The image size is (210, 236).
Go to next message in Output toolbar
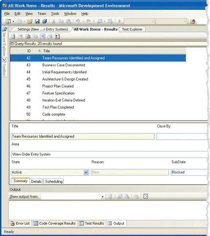click(127, 196)
